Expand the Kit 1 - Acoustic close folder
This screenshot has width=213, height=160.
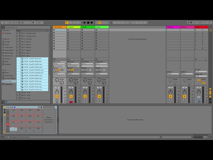(18, 33)
